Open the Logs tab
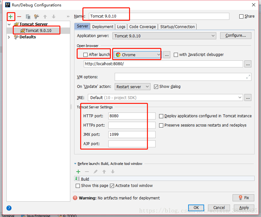261x217 pixels. click(x=121, y=27)
